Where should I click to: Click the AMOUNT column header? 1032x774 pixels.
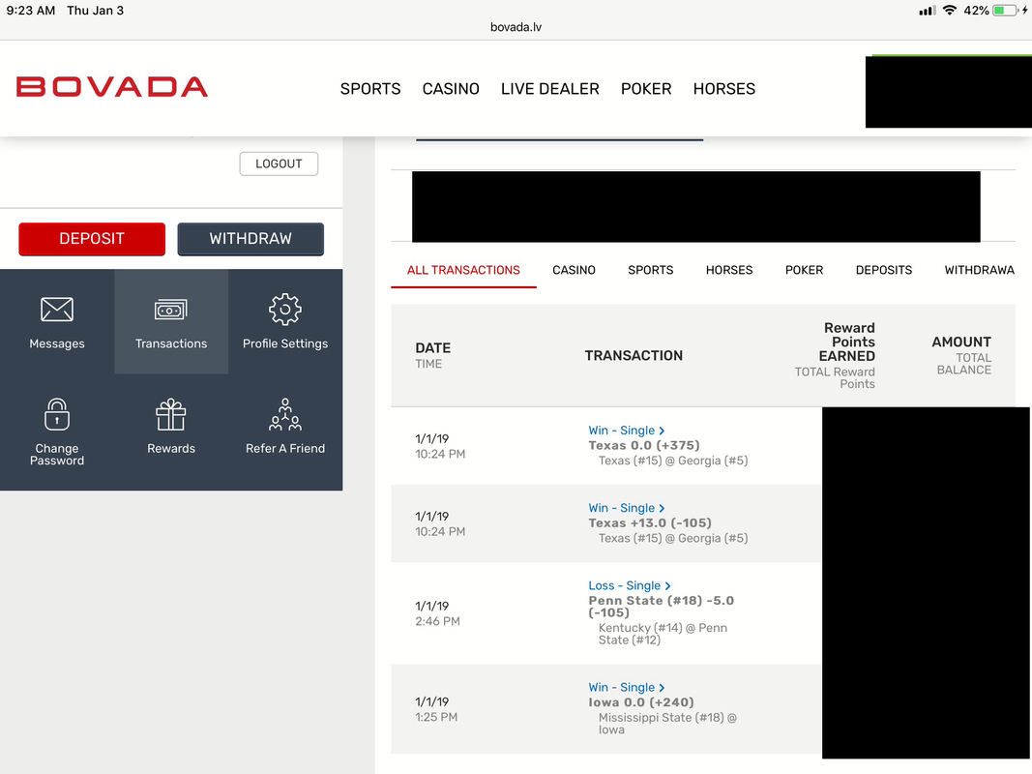tap(961, 342)
